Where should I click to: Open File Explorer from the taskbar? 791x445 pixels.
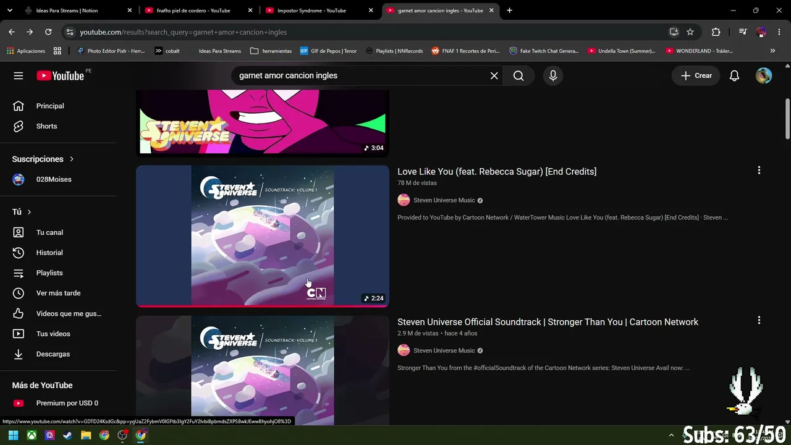point(86,435)
